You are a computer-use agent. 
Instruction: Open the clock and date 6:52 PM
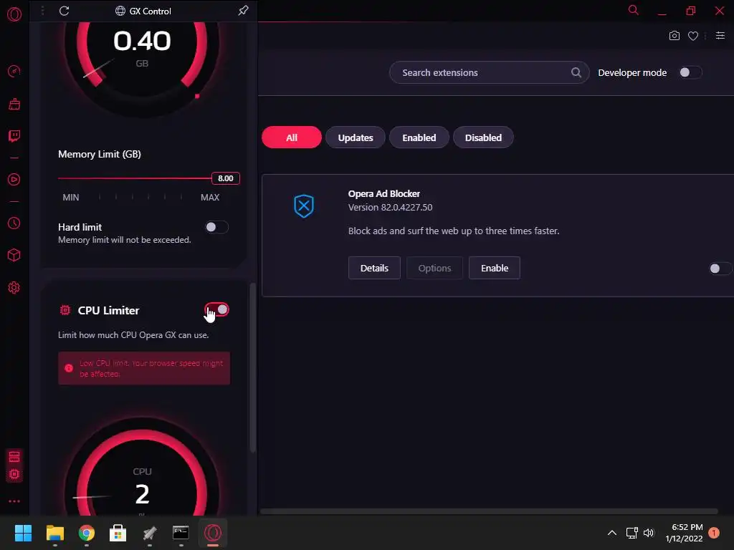(684, 533)
